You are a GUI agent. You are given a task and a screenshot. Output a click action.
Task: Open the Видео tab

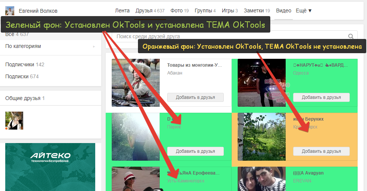pyautogui.click(x=283, y=10)
